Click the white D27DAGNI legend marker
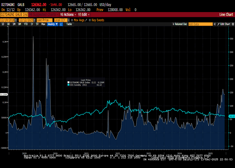The width and height of the screenshot is (235, 168). [69, 82]
